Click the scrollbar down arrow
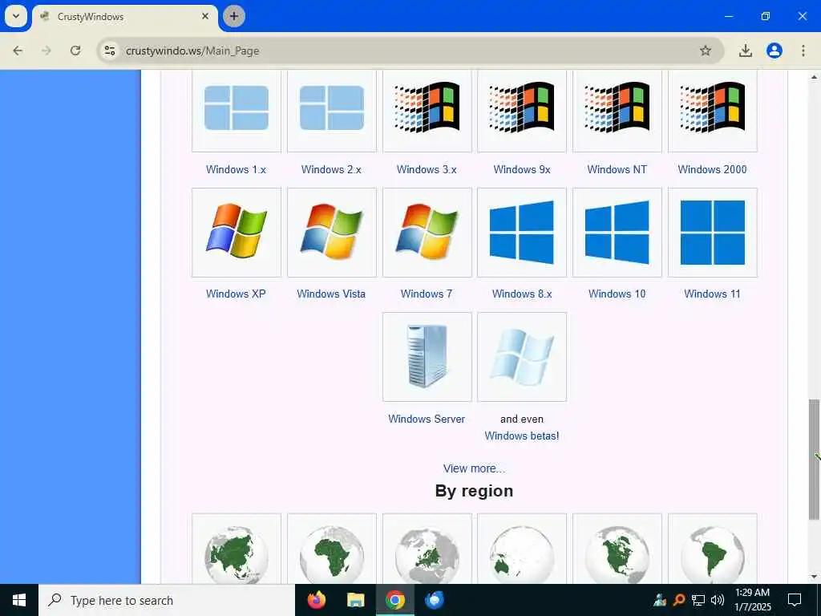The width and height of the screenshot is (821, 616). [815, 577]
